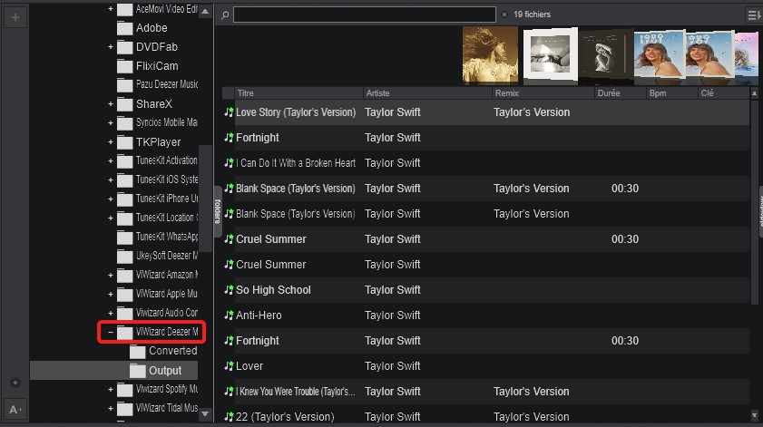Viewport: 763px width, 427px height.
Task: Click the Output folder icon
Action: (x=138, y=371)
